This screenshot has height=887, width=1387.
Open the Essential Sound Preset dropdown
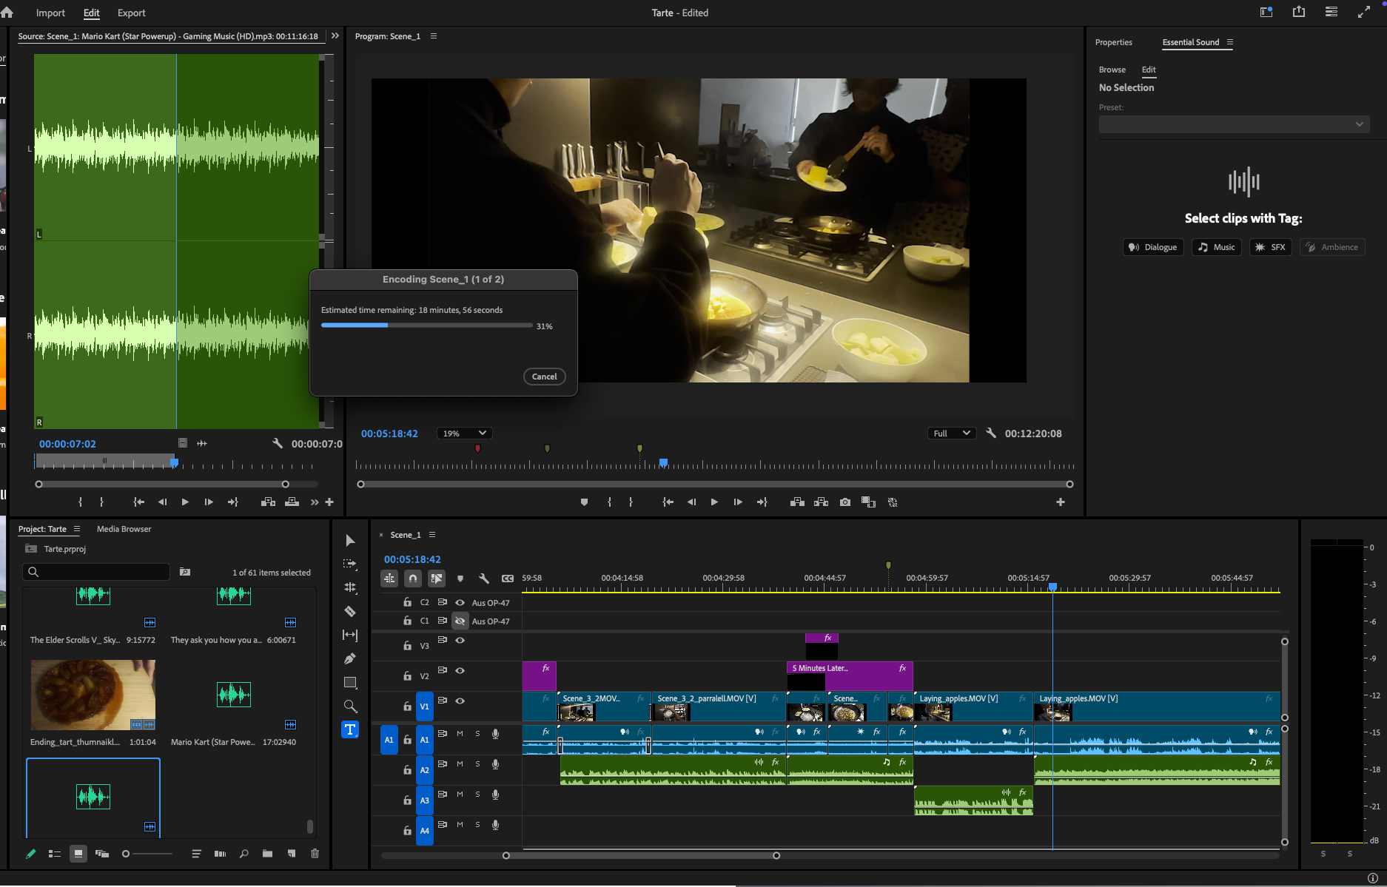pos(1234,124)
